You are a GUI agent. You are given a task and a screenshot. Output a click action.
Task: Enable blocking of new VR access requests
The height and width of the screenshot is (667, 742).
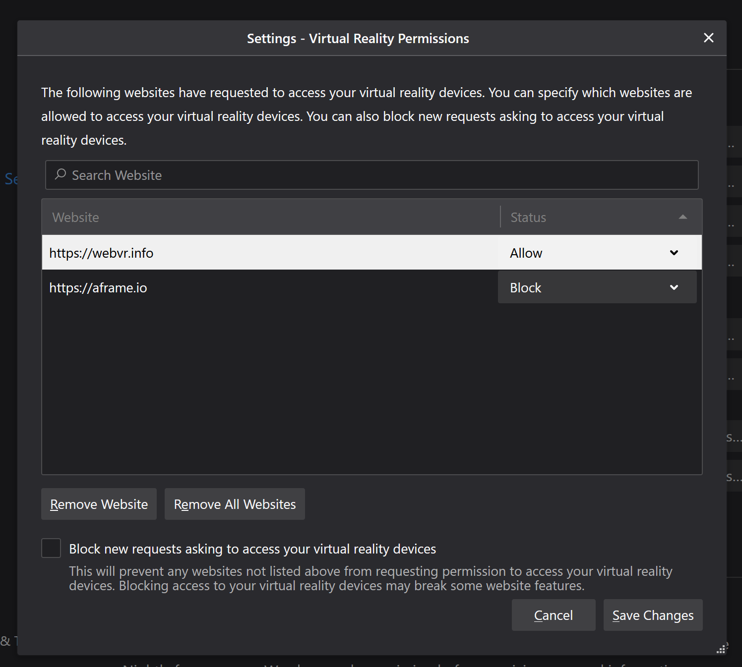pyautogui.click(x=51, y=548)
